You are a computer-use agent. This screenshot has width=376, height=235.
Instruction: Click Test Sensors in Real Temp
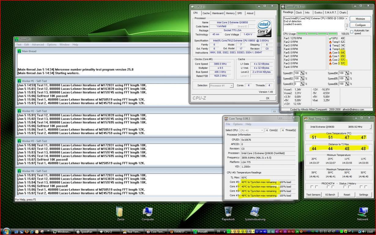tap(313, 195)
